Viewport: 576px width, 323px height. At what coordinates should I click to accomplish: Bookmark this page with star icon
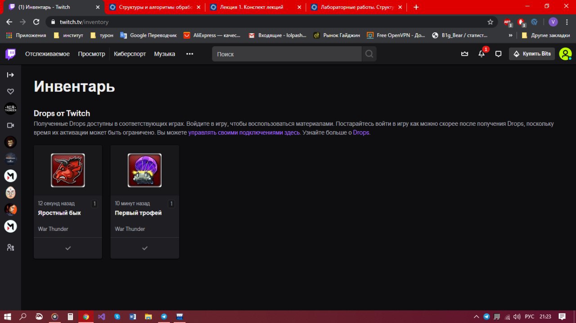[490, 22]
